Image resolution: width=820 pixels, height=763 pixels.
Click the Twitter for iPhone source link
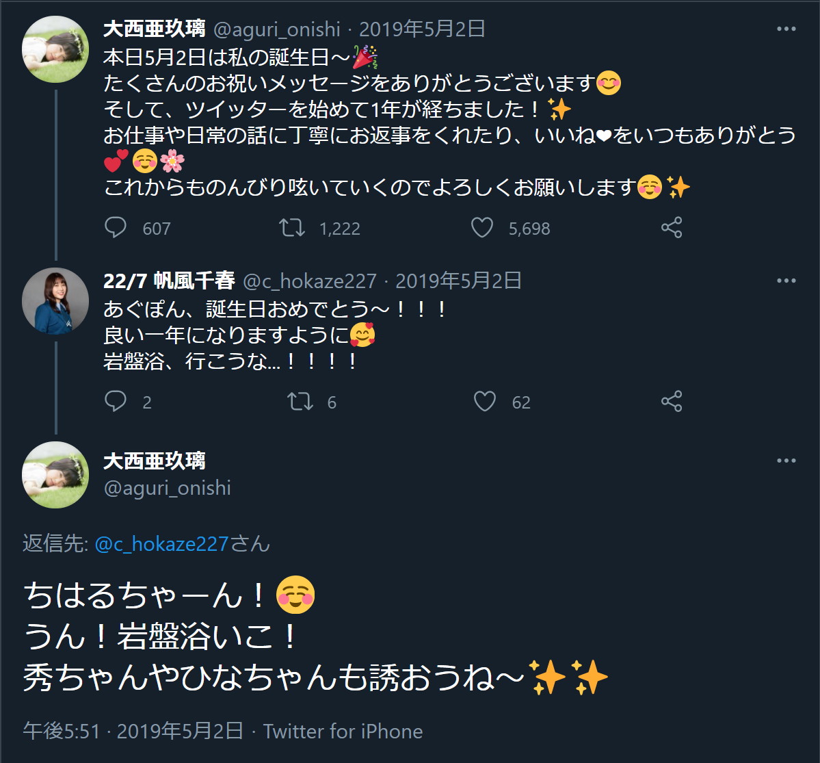[343, 732]
